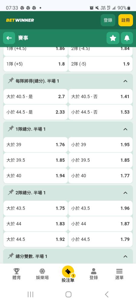Collapse the 每隊將得(總分). 半場 1 section
Screen dimensions: 136x303
click(x=125, y=81)
